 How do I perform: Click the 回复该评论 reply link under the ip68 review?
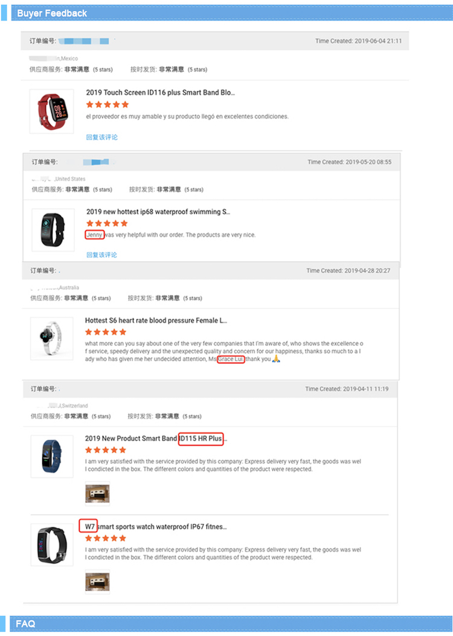pos(101,255)
